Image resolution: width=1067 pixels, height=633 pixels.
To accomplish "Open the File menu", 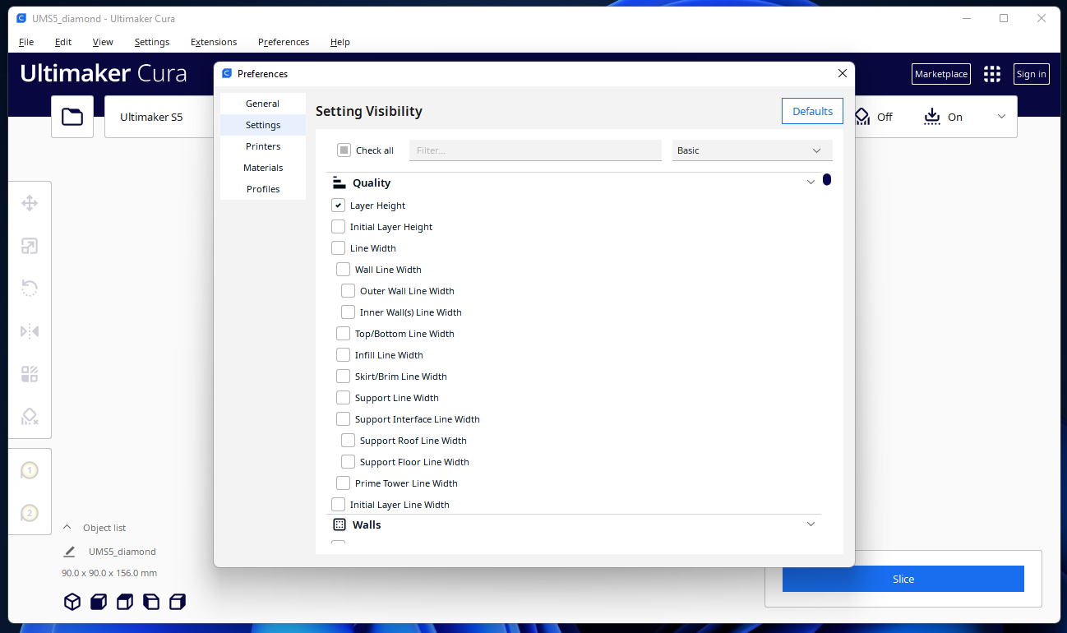I will point(26,42).
